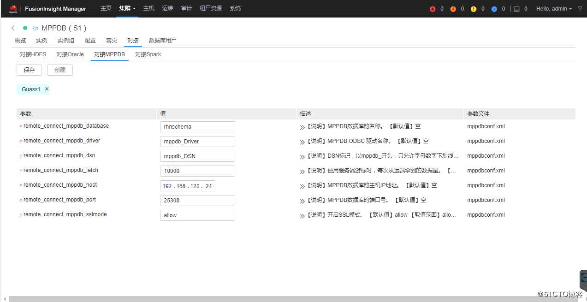
Task: Click the fetch field containing 10000
Action: pyautogui.click(x=197, y=171)
